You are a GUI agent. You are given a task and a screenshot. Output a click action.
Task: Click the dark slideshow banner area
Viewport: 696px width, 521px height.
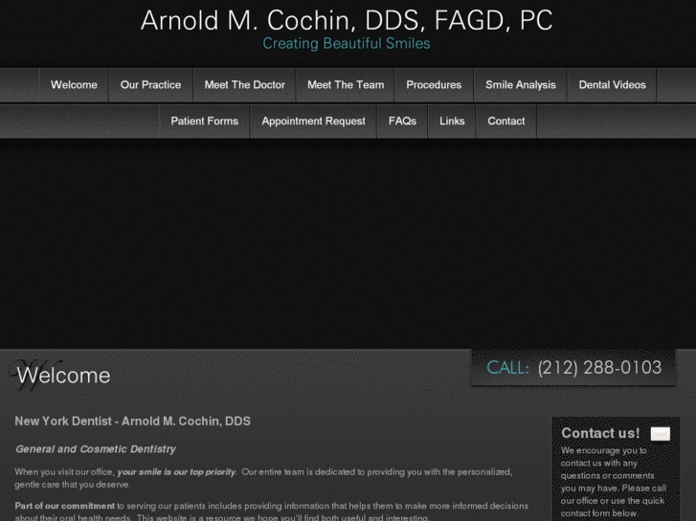coord(348,244)
